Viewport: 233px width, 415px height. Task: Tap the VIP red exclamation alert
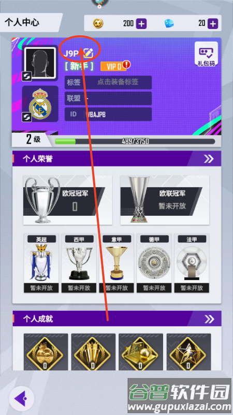[x=127, y=64]
